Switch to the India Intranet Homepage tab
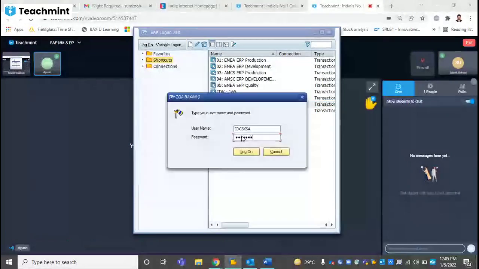 click(x=193, y=6)
